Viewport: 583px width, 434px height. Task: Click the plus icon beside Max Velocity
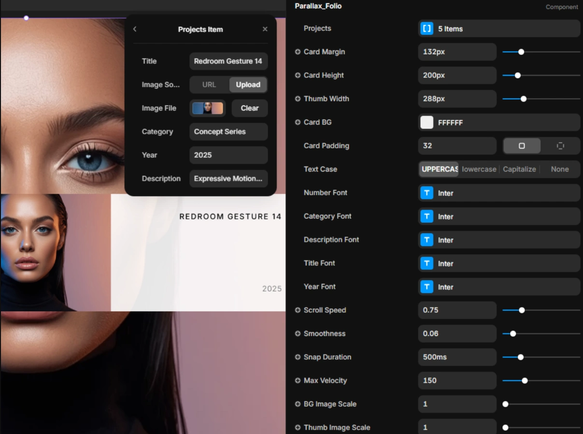click(298, 381)
